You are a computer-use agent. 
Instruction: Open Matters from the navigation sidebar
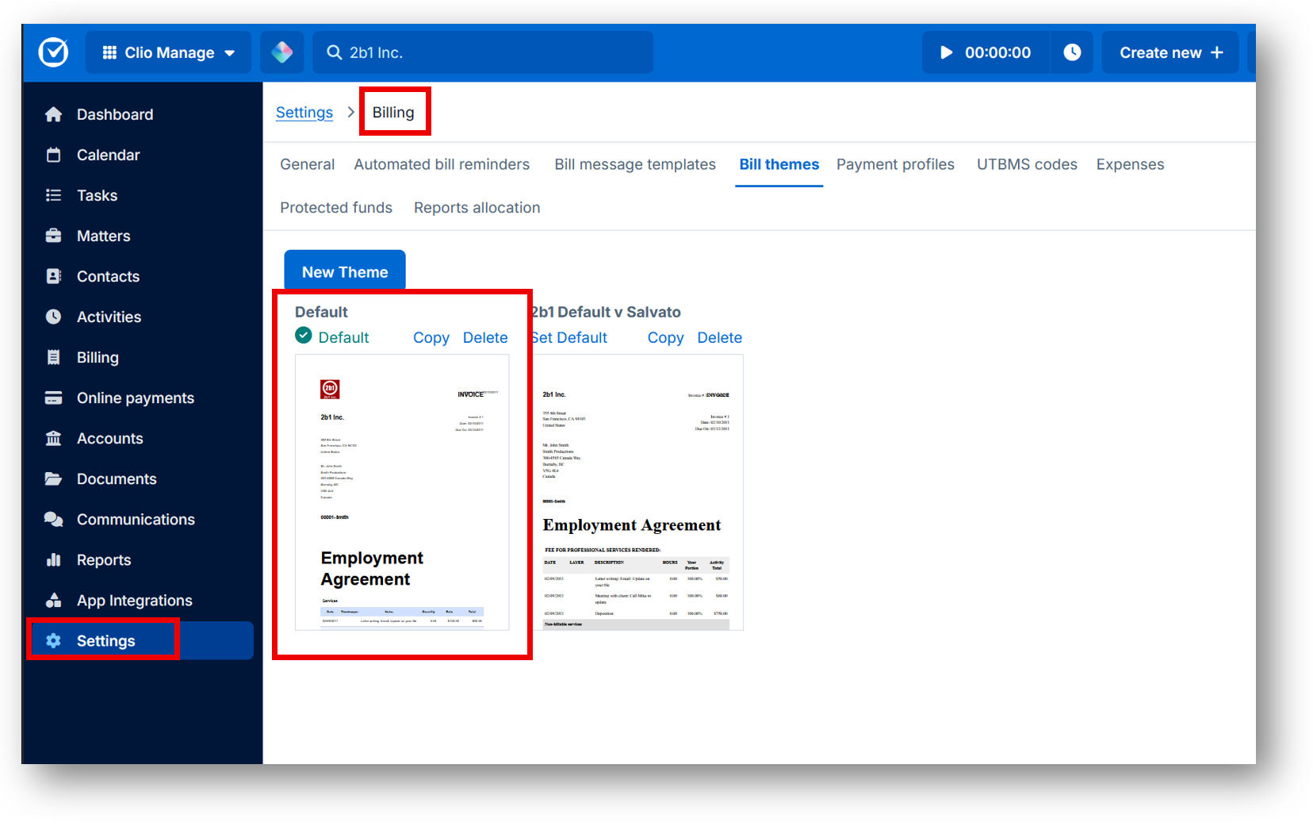pyautogui.click(x=103, y=236)
